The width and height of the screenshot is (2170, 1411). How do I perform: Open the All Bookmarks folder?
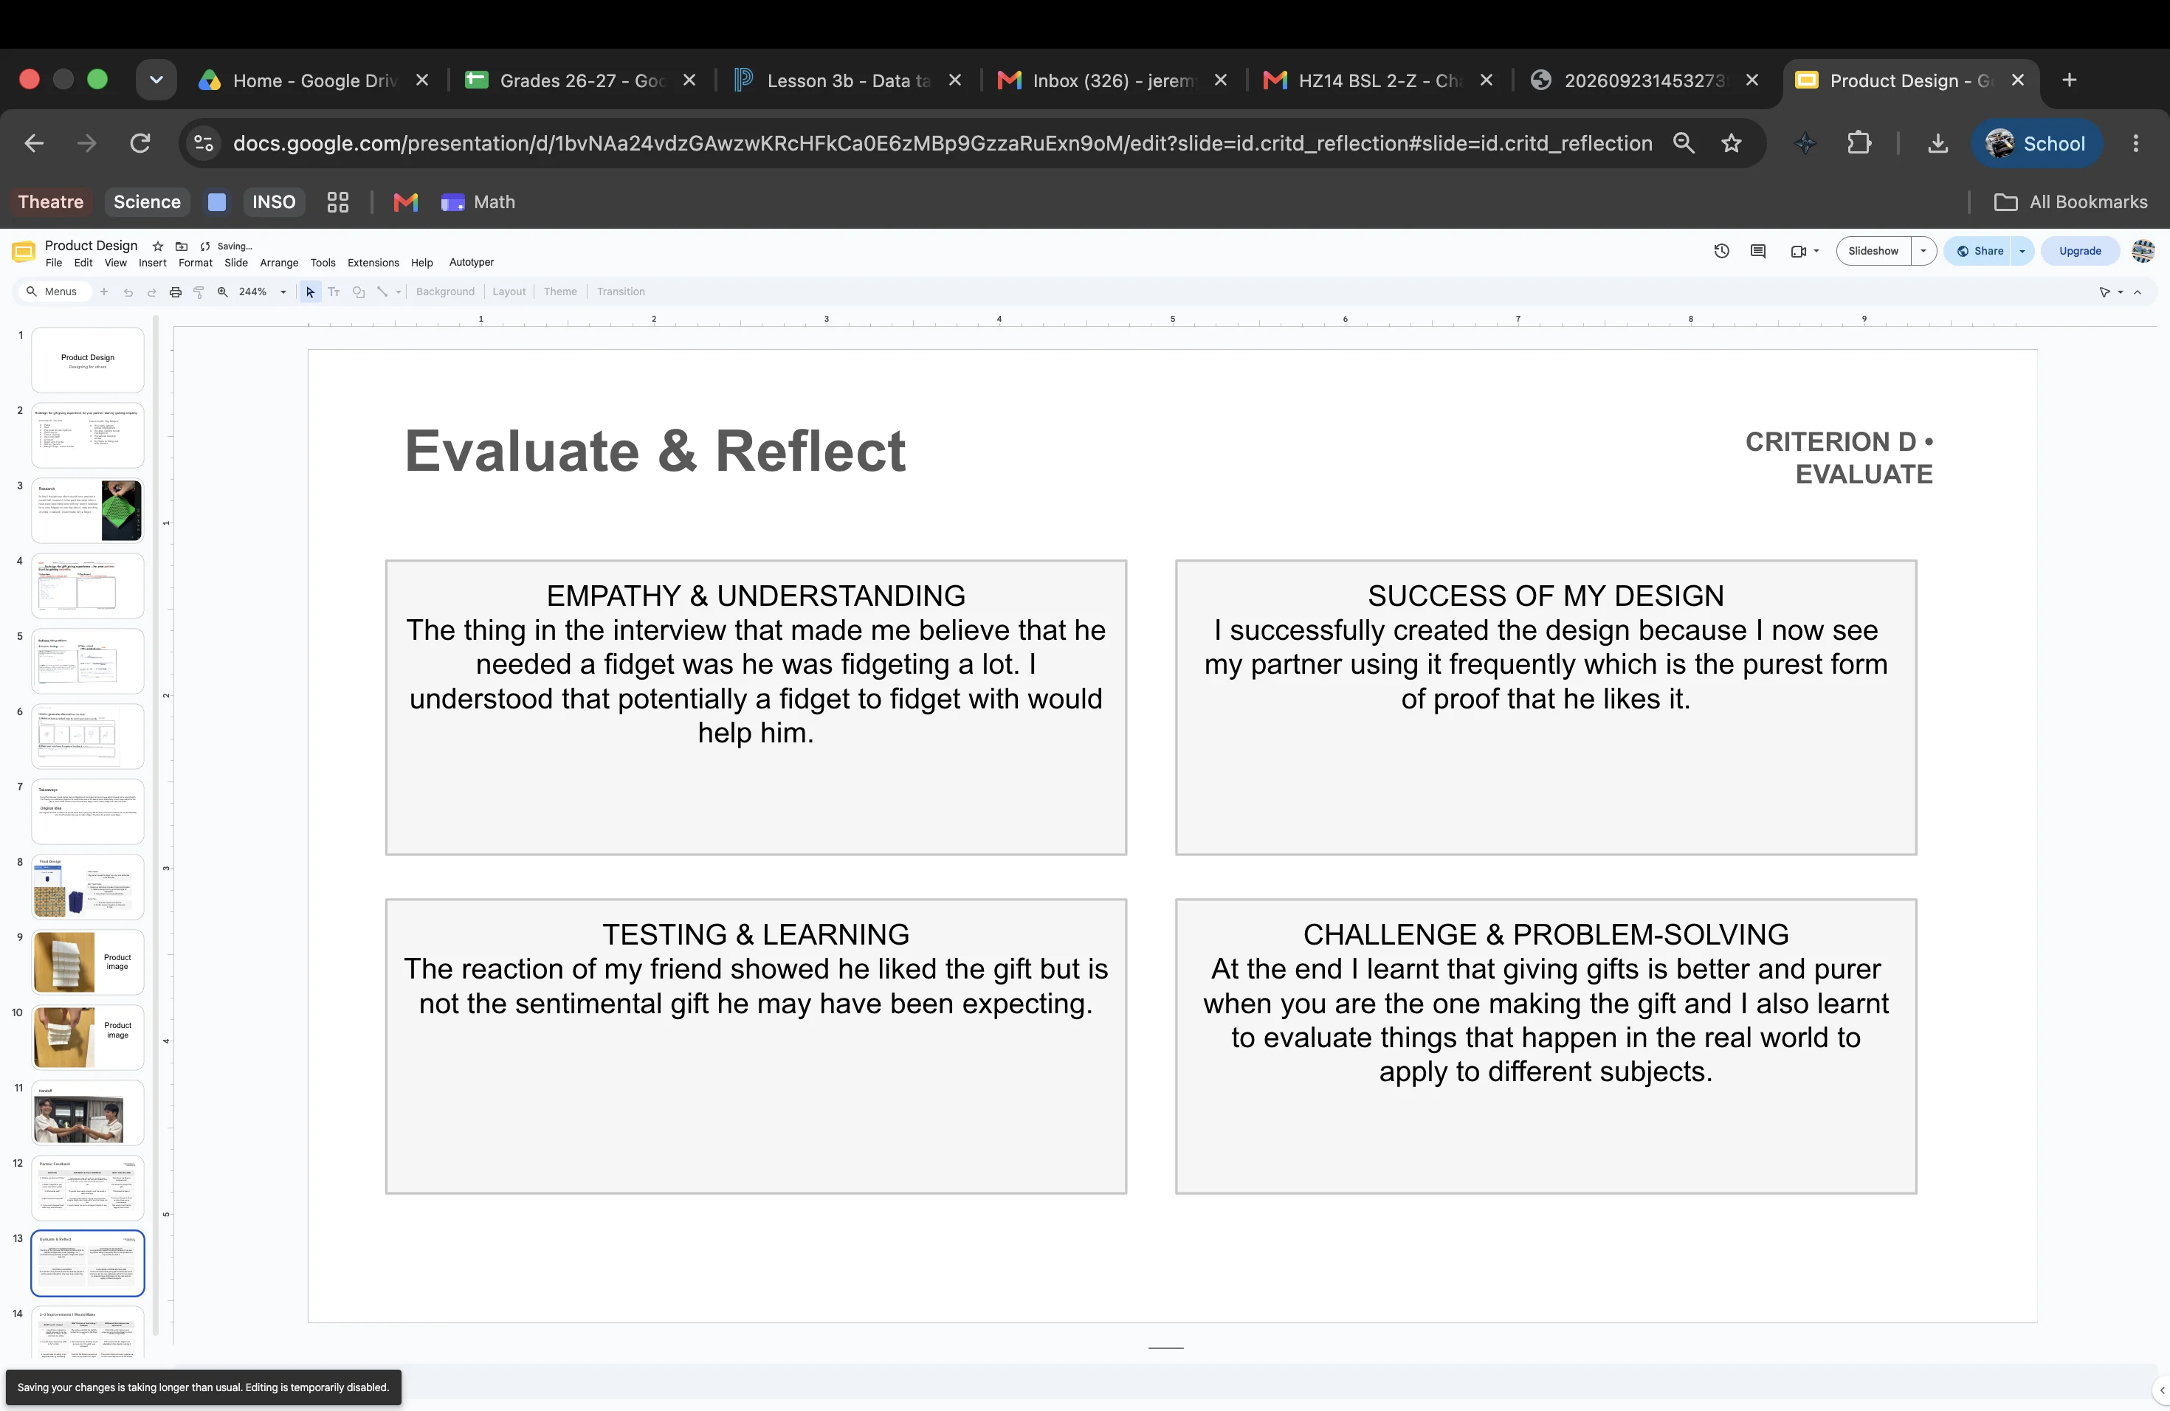pos(2070,201)
